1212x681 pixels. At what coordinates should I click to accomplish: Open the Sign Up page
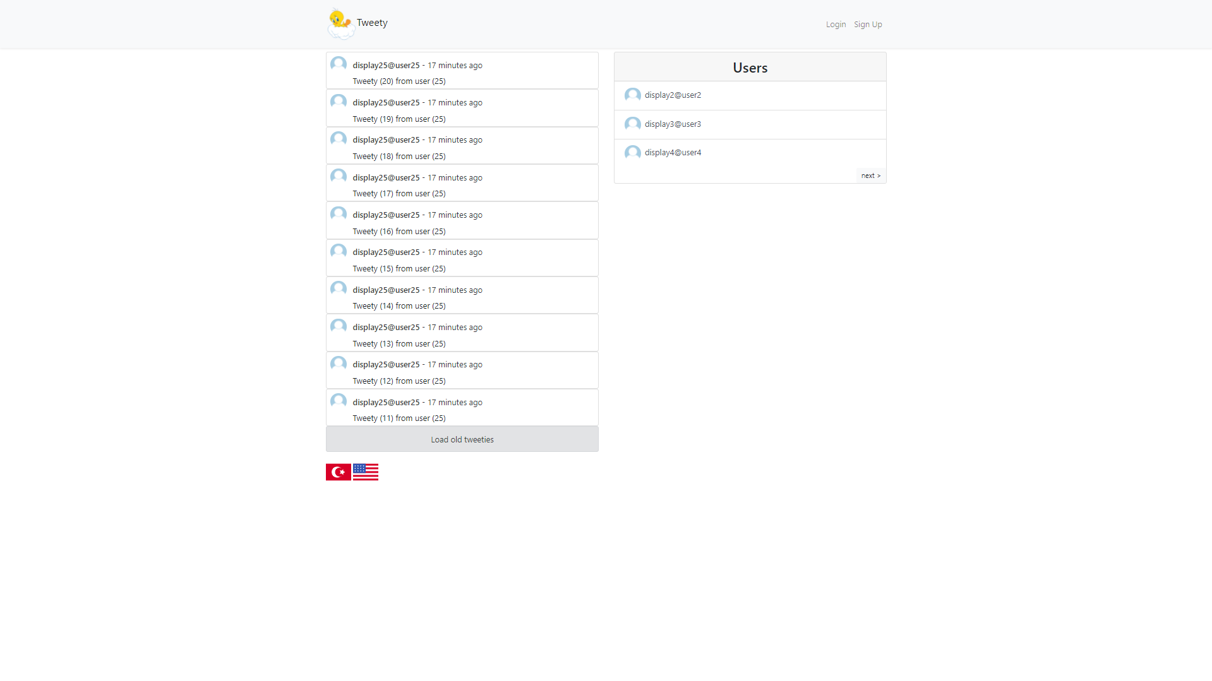point(868,25)
